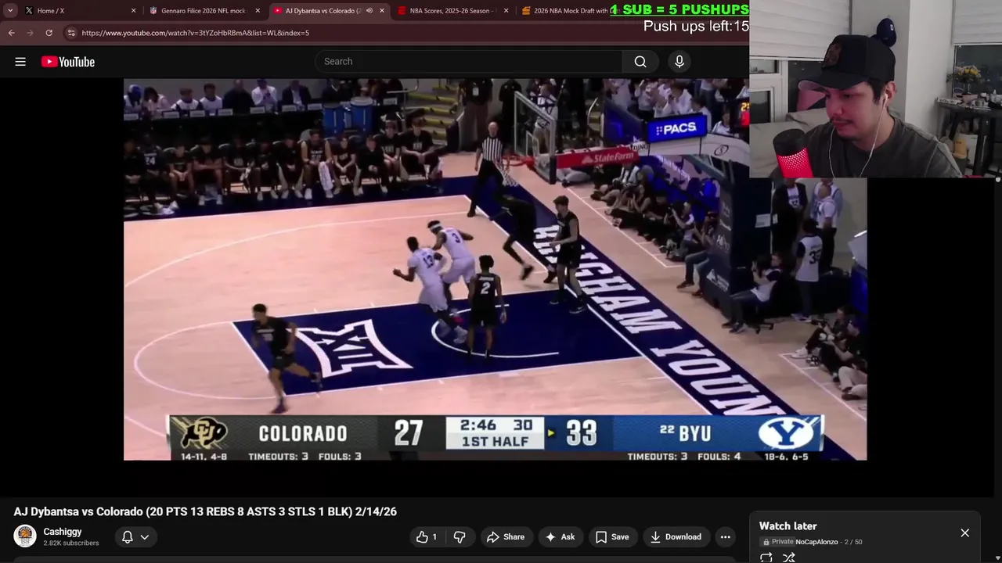View site information icon in address bar
Image resolution: width=1002 pixels, height=563 pixels.
coord(71,33)
